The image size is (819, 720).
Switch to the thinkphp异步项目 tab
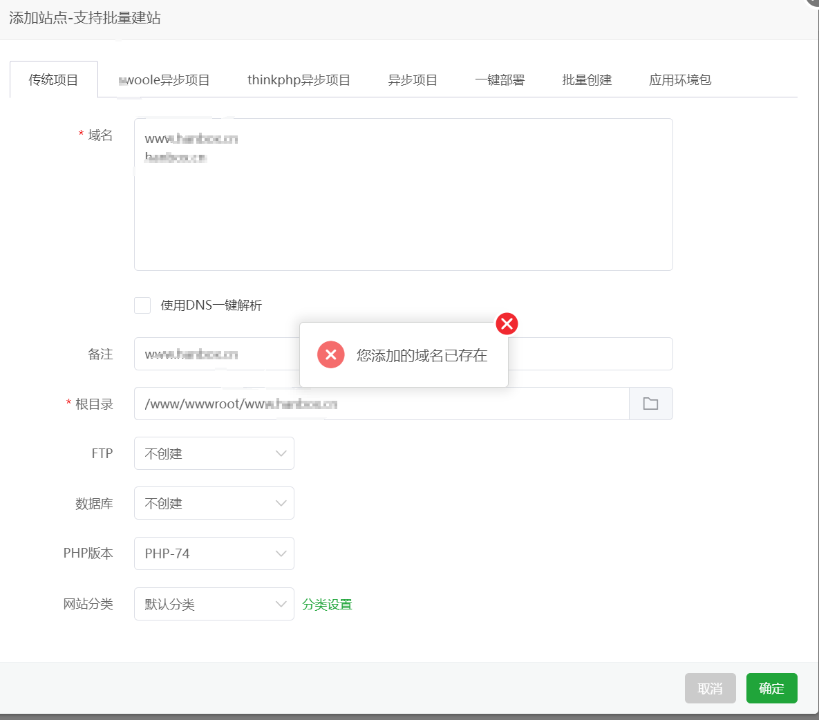point(299,80)
